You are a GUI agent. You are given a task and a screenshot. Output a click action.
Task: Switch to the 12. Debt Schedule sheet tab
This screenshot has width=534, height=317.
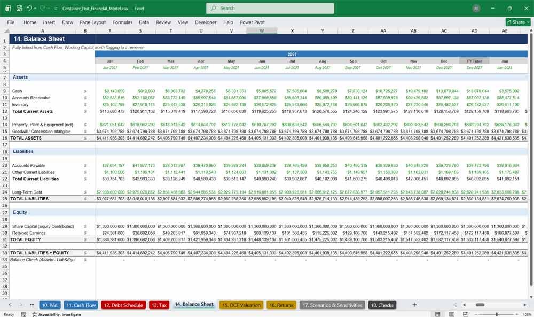click(123, 305)
